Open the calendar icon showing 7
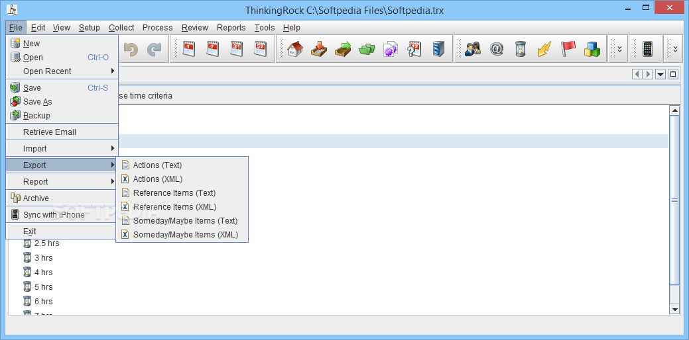 (213, 49)
